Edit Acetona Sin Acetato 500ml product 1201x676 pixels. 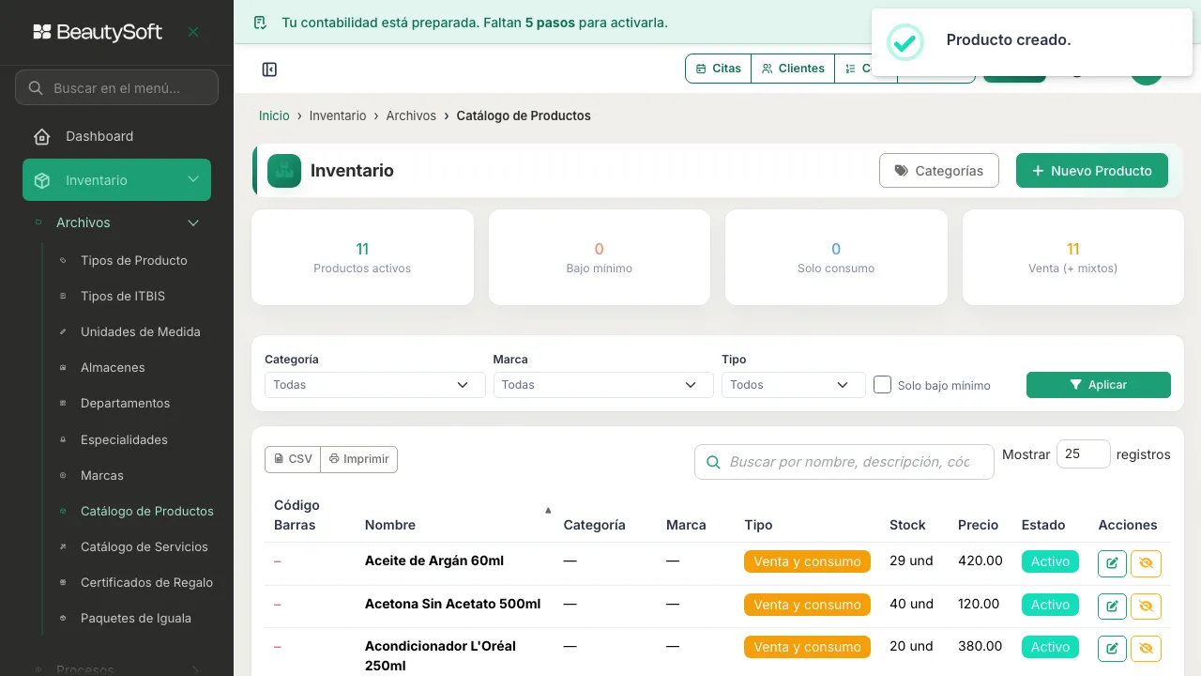(1112, 606)
